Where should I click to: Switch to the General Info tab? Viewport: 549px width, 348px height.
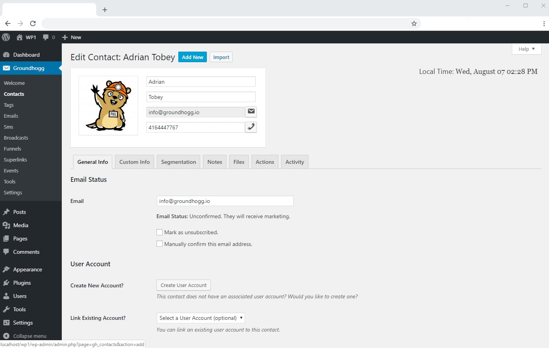click(x=93, y=162)
